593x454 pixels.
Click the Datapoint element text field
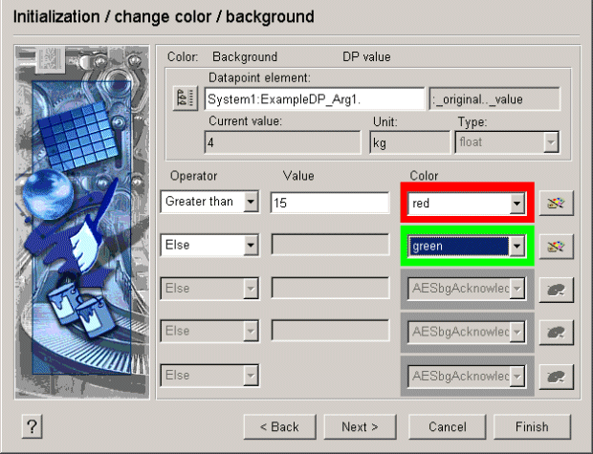pos(315,99)
